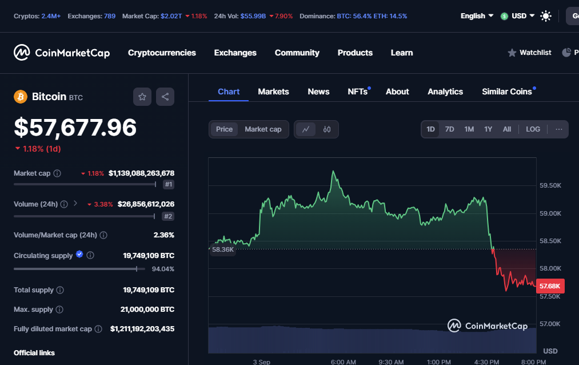This screenshot has width=579, height=365.
Task: Switch to the News tab
Action: pyautogui.click(x=318, y=92)
